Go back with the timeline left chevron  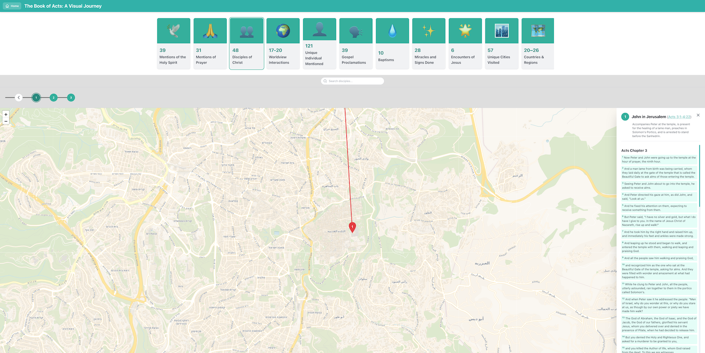[19, 98]
